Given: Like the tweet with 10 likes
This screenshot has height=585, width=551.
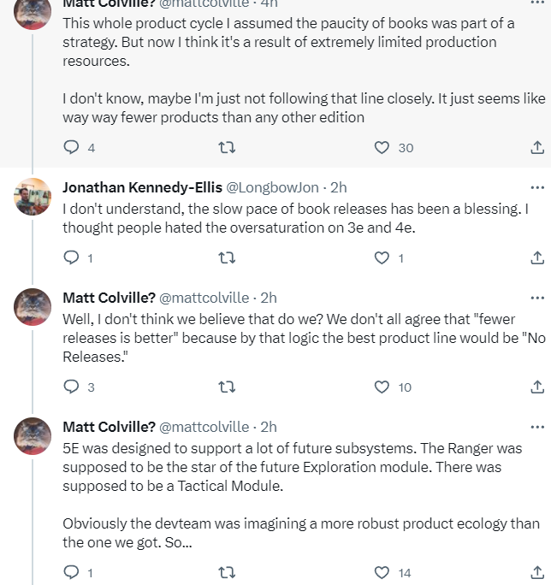Looking at the screenshot, I should [382, 387].
